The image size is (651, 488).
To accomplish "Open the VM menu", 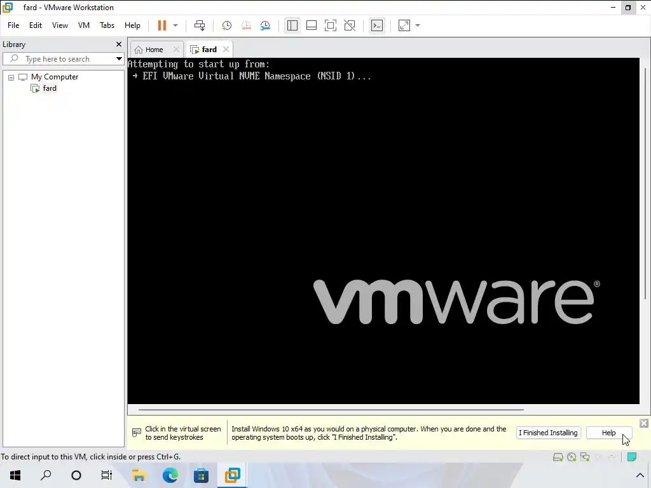I will point(84,25).
